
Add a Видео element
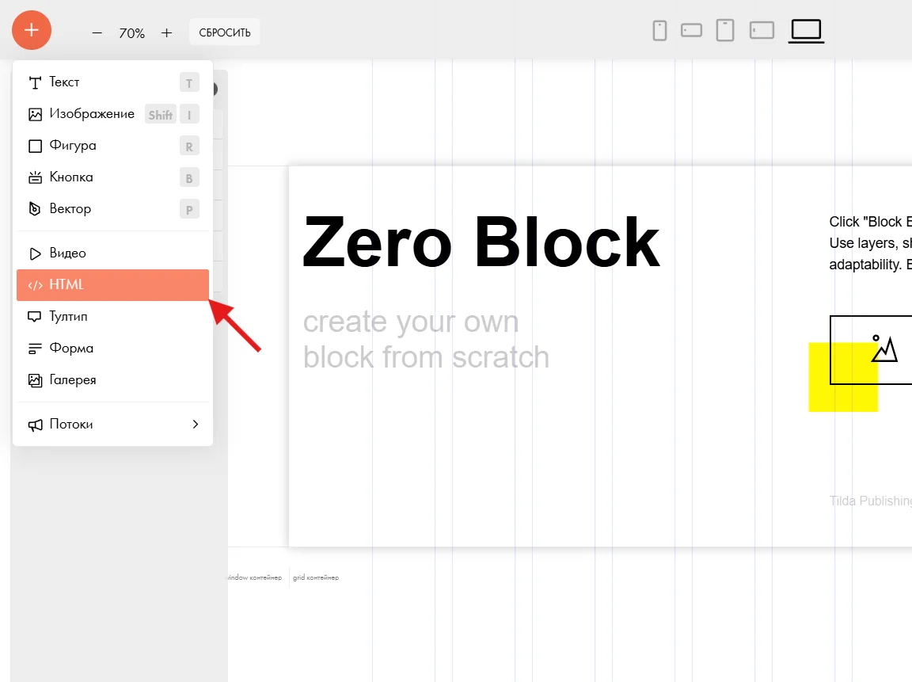(113, 253)
